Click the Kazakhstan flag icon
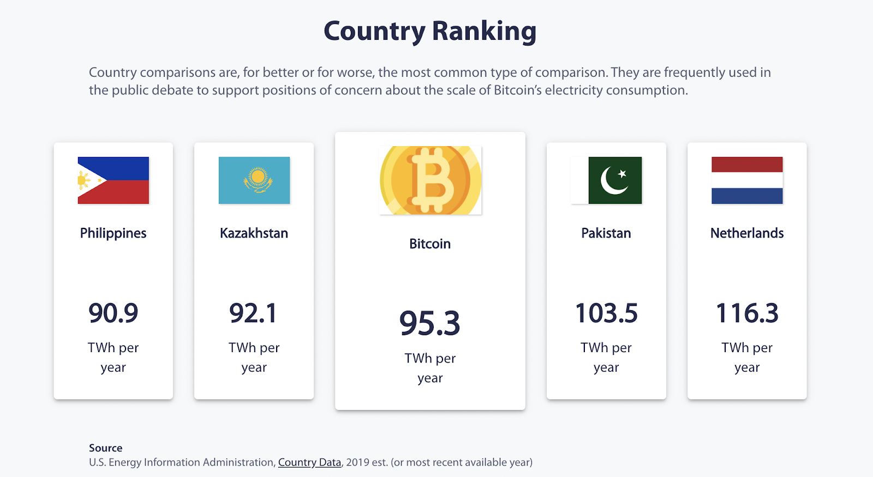Screen dimensions: 873x477 [254, 180]
